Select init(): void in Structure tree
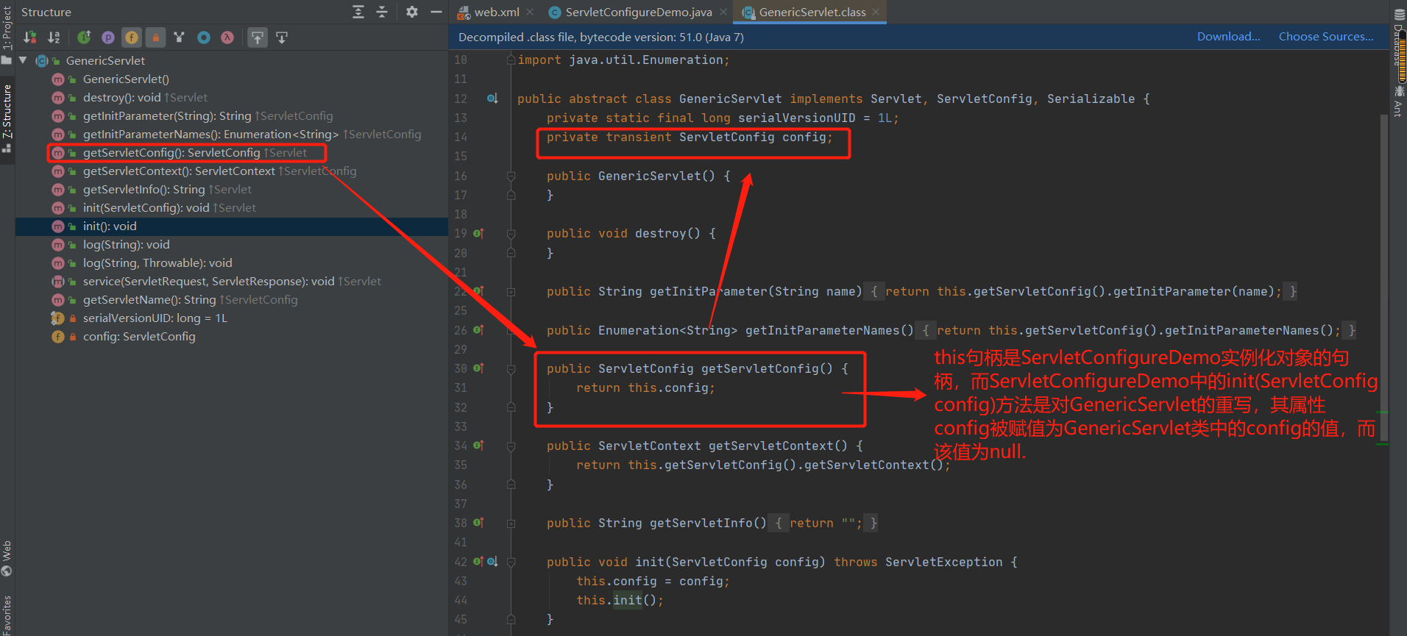Screen dimensions: 1407x636 110,226
